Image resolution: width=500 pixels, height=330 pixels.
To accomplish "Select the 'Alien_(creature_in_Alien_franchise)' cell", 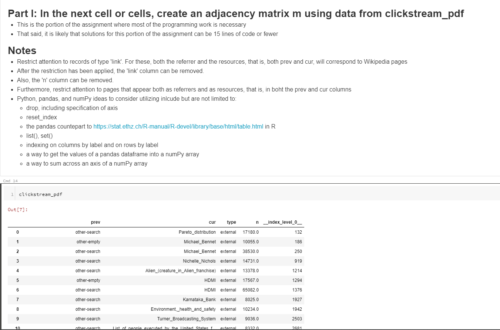I will (181, 271).
